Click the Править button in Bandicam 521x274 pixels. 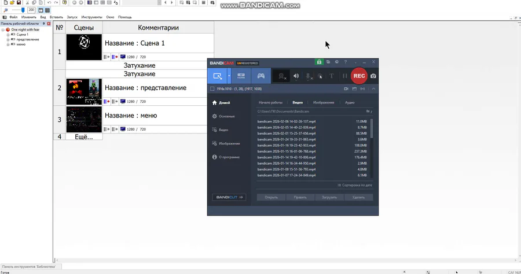(300, 197)
